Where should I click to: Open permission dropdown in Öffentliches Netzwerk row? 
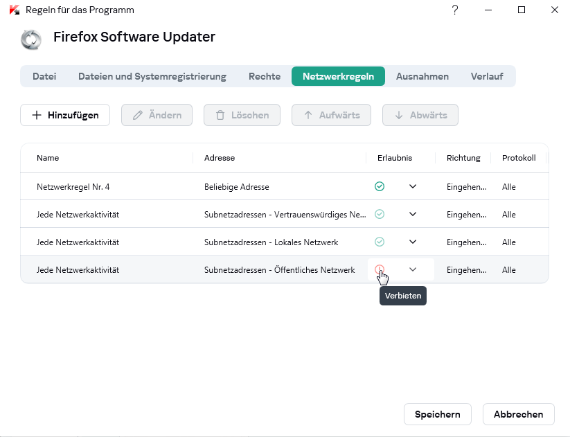413,269
